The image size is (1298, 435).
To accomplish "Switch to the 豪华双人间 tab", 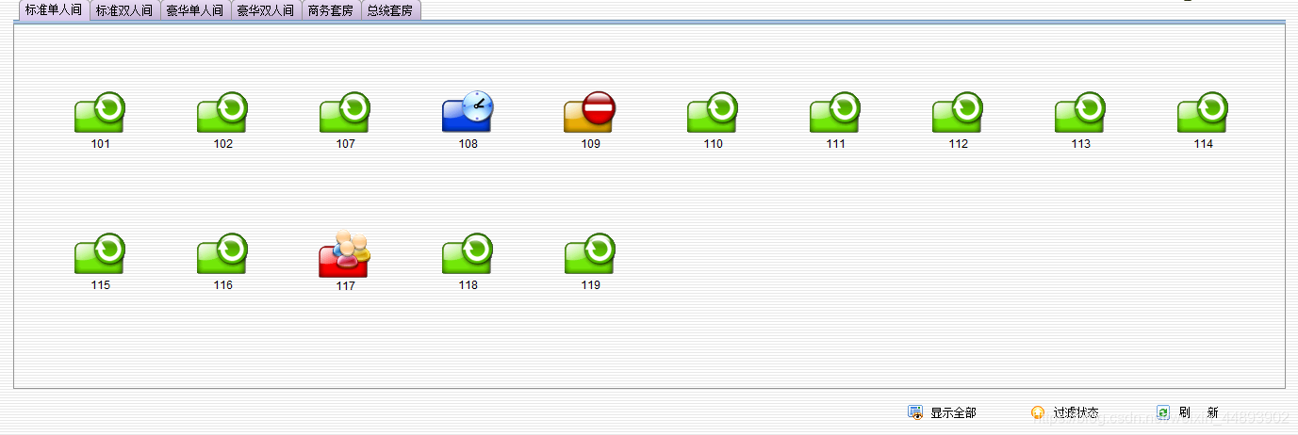I will click(266, 11).
